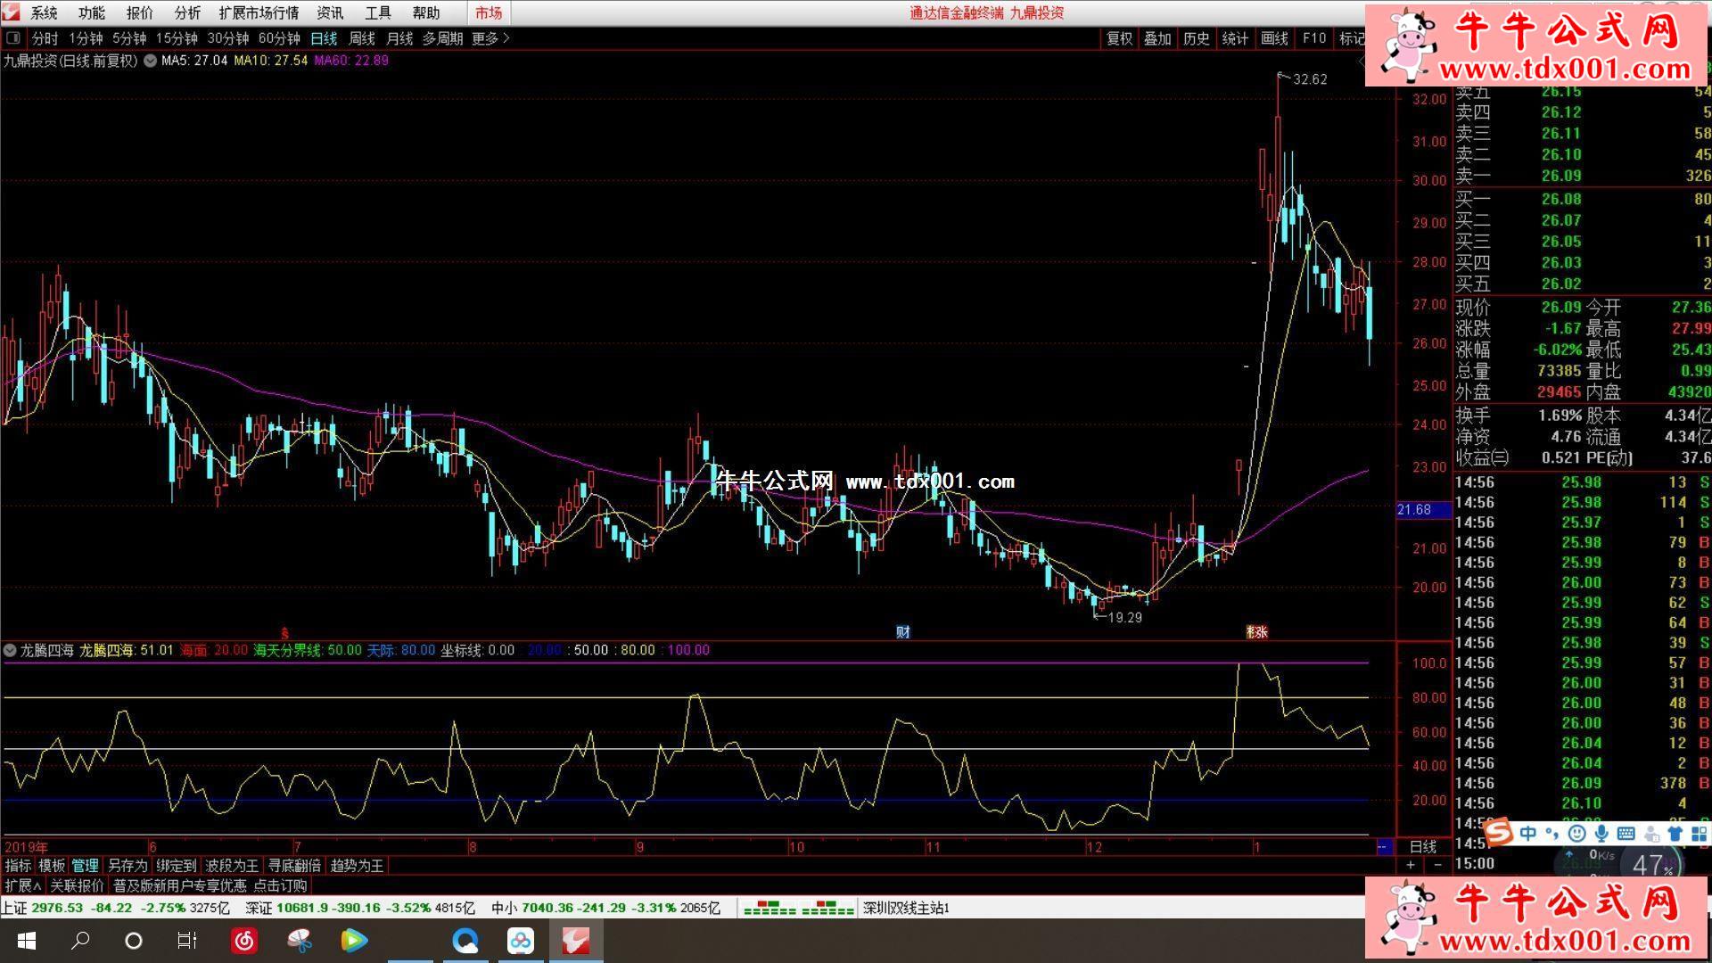The width and height of the screenshot is (1712, 963).
Task: Open 多周期 multi-period view
Action: (x=442, y=38)
